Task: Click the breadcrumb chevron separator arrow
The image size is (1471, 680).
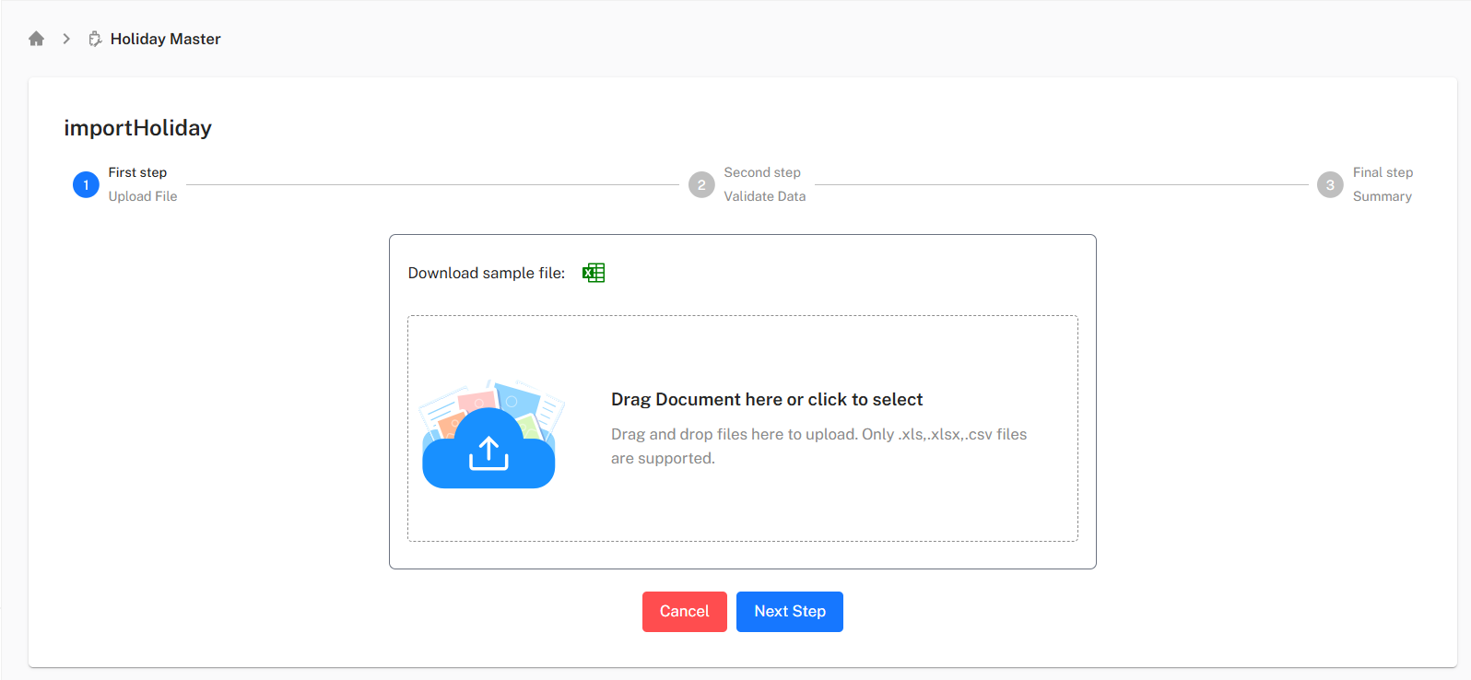Action: point(66,39)
